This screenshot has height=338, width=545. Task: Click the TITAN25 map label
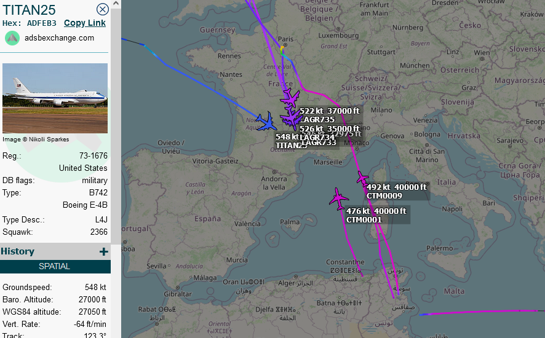(292, 146)
